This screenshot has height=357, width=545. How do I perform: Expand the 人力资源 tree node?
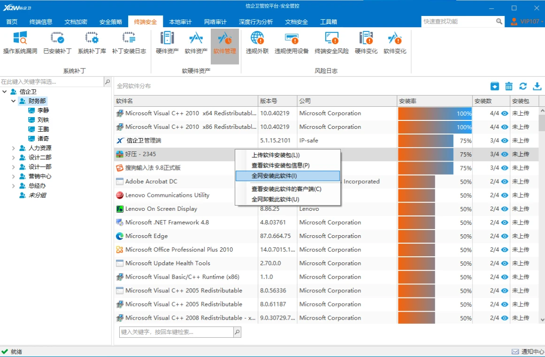click(x=13, y=148)
